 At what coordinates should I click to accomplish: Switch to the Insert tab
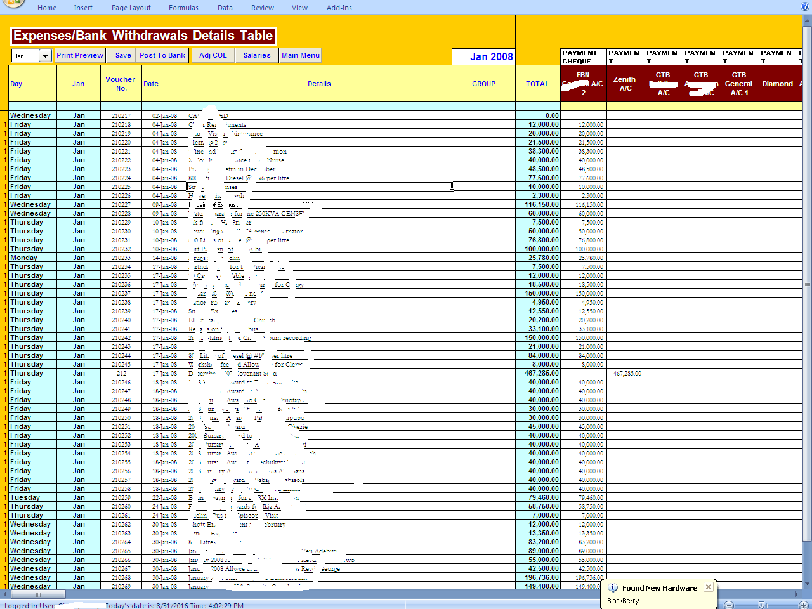point(83,8)
